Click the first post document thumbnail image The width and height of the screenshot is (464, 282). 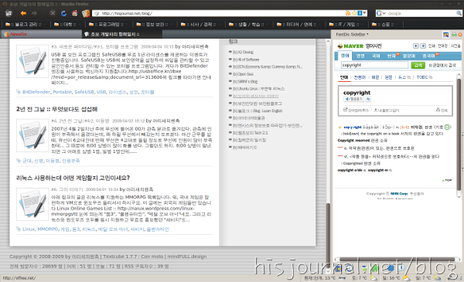click(x=32, y=61)
